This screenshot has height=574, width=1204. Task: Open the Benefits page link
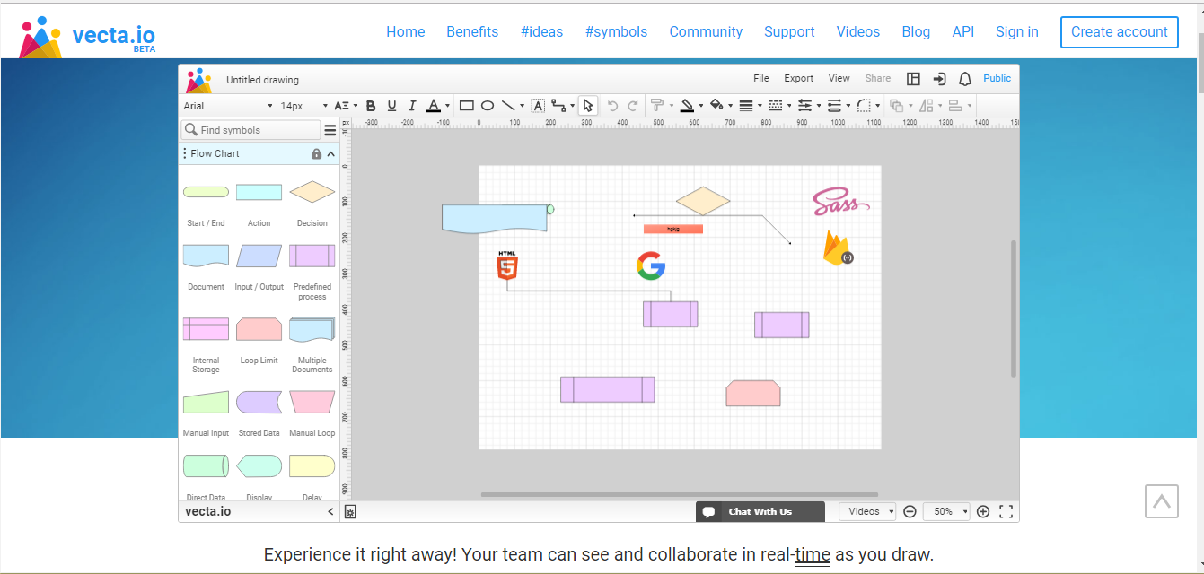(x=472, y=31)
